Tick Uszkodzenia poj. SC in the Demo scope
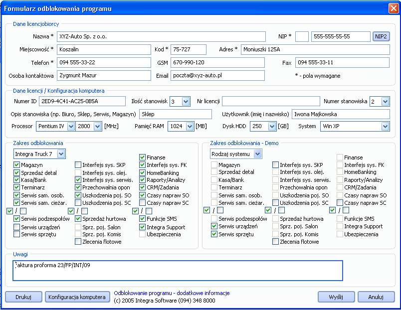 click(x=275, y=203)
